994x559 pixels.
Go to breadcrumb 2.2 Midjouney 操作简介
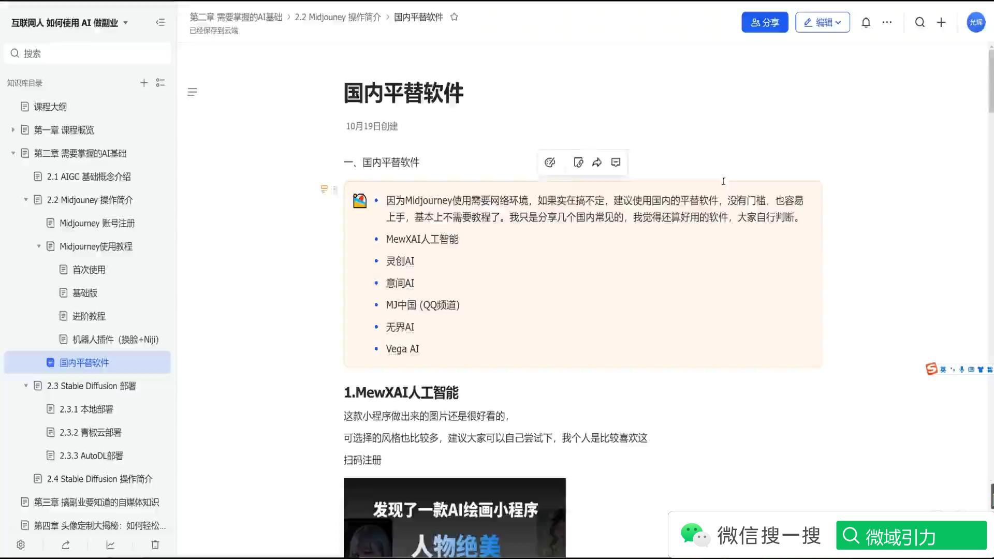[338, 17]
